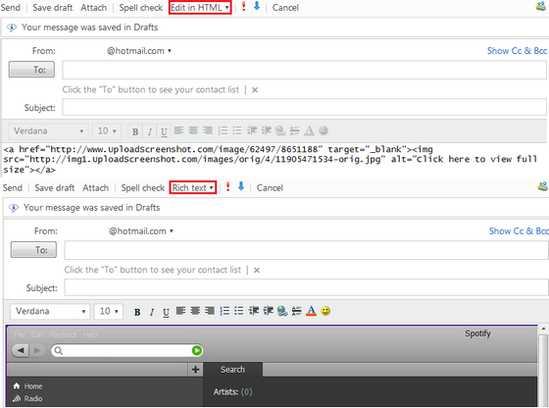Center-align text in the active formatting toolbar
Image resolution: width=549 pixels, height=408 pixels.
coord(195,311)
